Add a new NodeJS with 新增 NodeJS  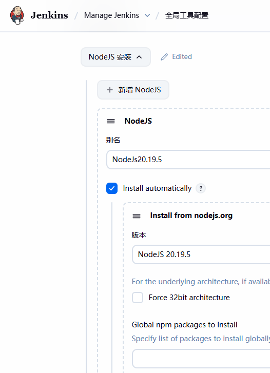pyautogui.click(x=133, y=90)
